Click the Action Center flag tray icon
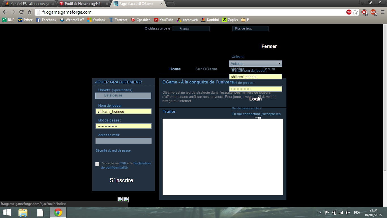 click(327, 213)
